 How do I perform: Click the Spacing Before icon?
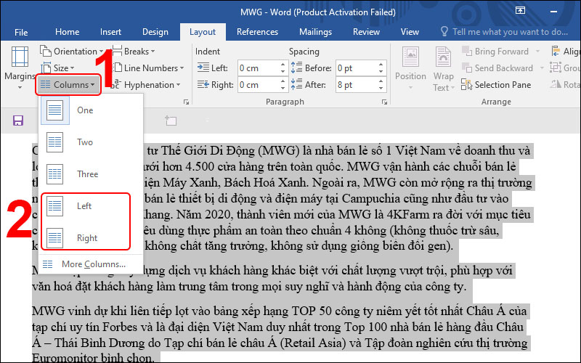pos(296,68)
